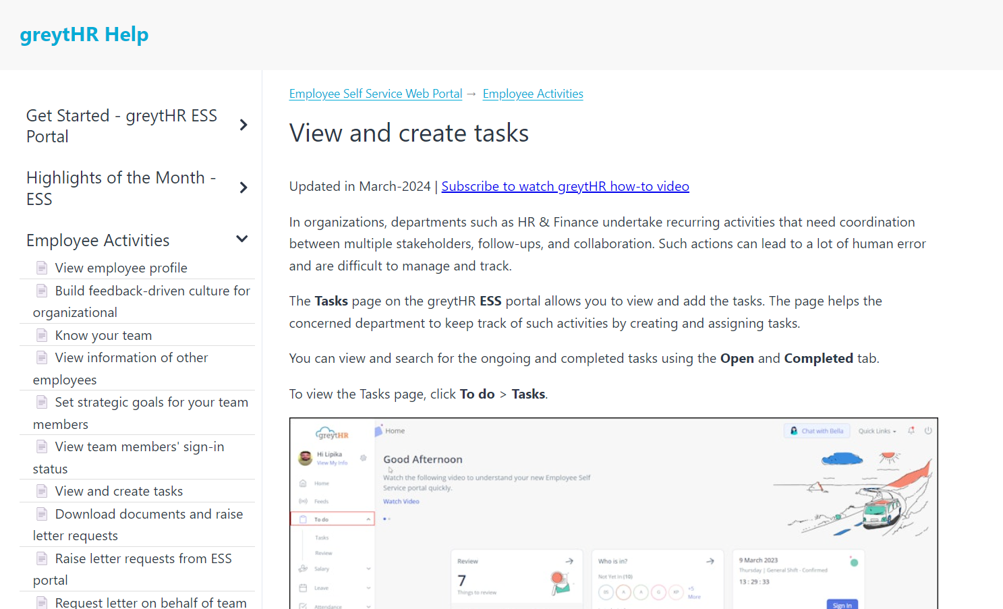Open View team members' sign-in status article
The height and width of the screenshot is (609, 1003).
(x=129, y=457)
